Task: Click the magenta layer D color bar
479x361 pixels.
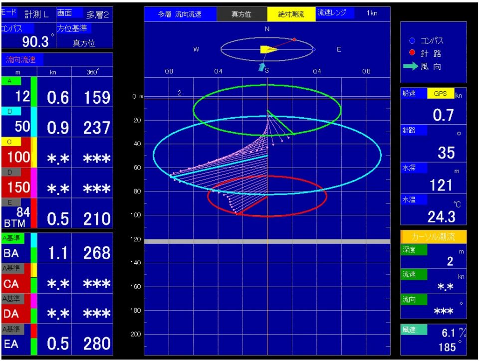Action: (33, 182)
